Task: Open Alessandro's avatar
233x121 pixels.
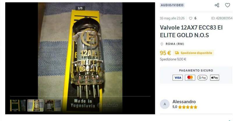Action: (x=165, y=104)
